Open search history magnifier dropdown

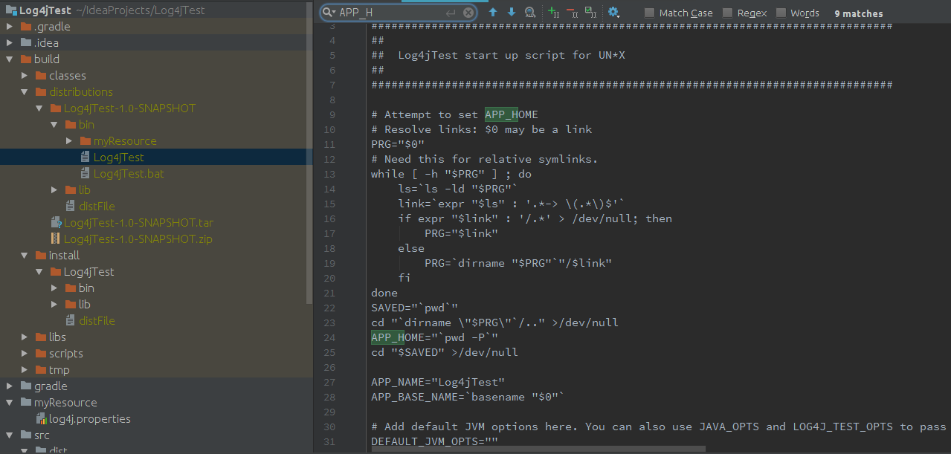pos(329,13)
